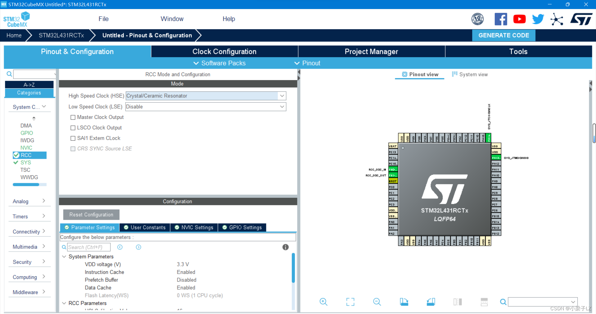
Task: Enable LSCO Clock Output checkbox
Action: pyautogui.click(x=73, y=128)
